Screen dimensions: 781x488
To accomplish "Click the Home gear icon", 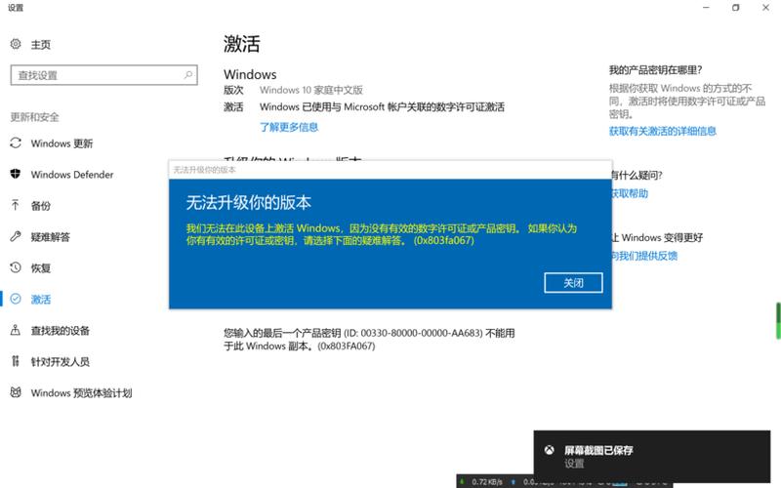I will tap(16, 44).
